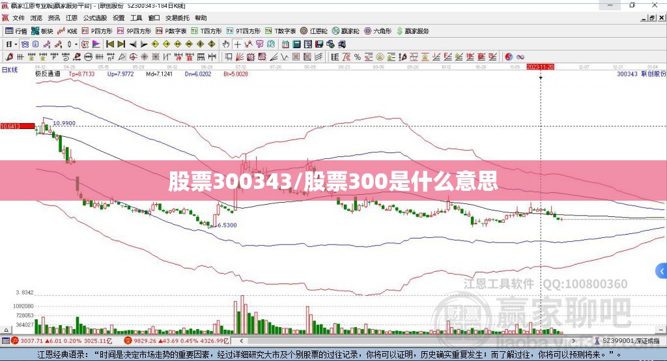Open the 帮助 menu
Viewport: 667px width, 361px height.
click(201, 18)
